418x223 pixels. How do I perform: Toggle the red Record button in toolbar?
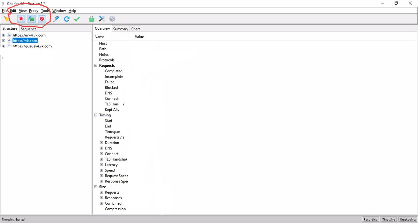21,19
